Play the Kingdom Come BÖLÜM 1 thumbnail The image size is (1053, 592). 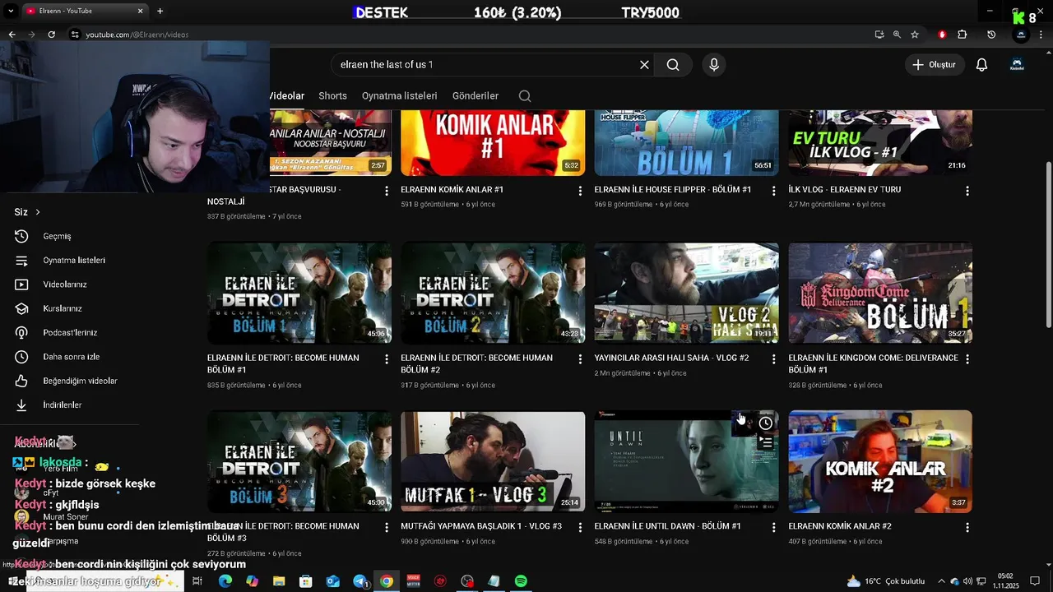point(880,293)
